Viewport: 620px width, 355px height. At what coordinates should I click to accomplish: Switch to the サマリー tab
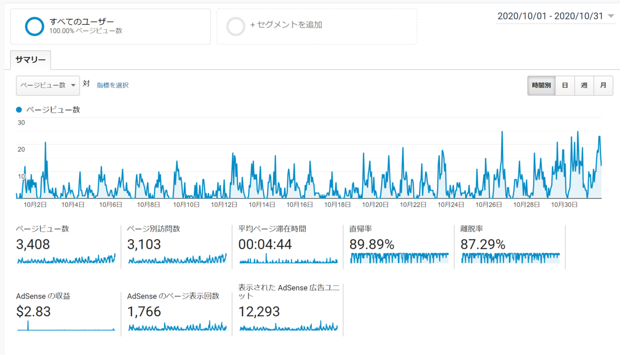point(30,60)
